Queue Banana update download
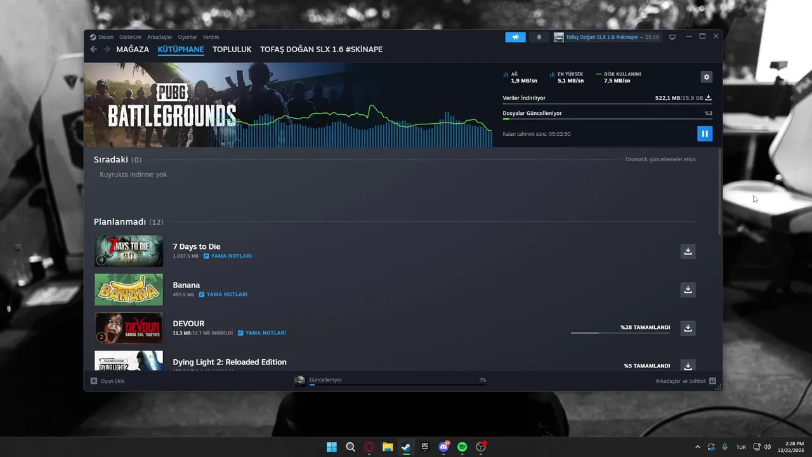 (x=688, y=289)
